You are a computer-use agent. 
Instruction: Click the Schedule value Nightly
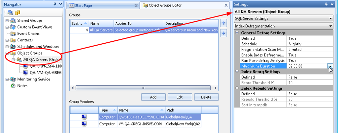(310, 44)
